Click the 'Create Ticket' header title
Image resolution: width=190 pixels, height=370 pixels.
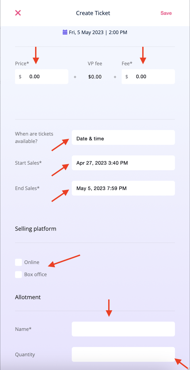click(93, 13)
